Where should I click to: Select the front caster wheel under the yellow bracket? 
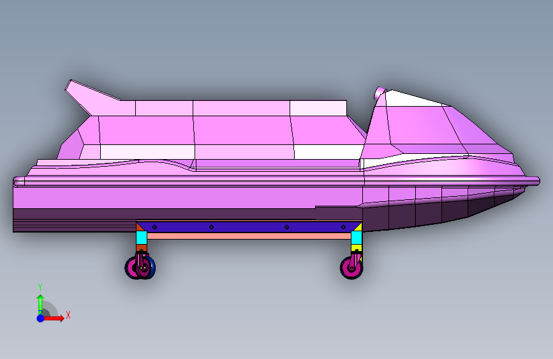351,268
